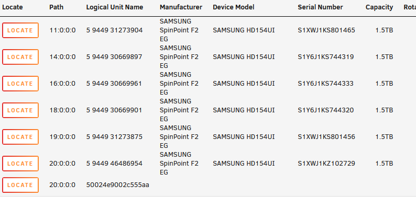Click LOCATE for disk at path 11:0:0:0
Viewport: 416px width, 197px height.
coord(20,30)
